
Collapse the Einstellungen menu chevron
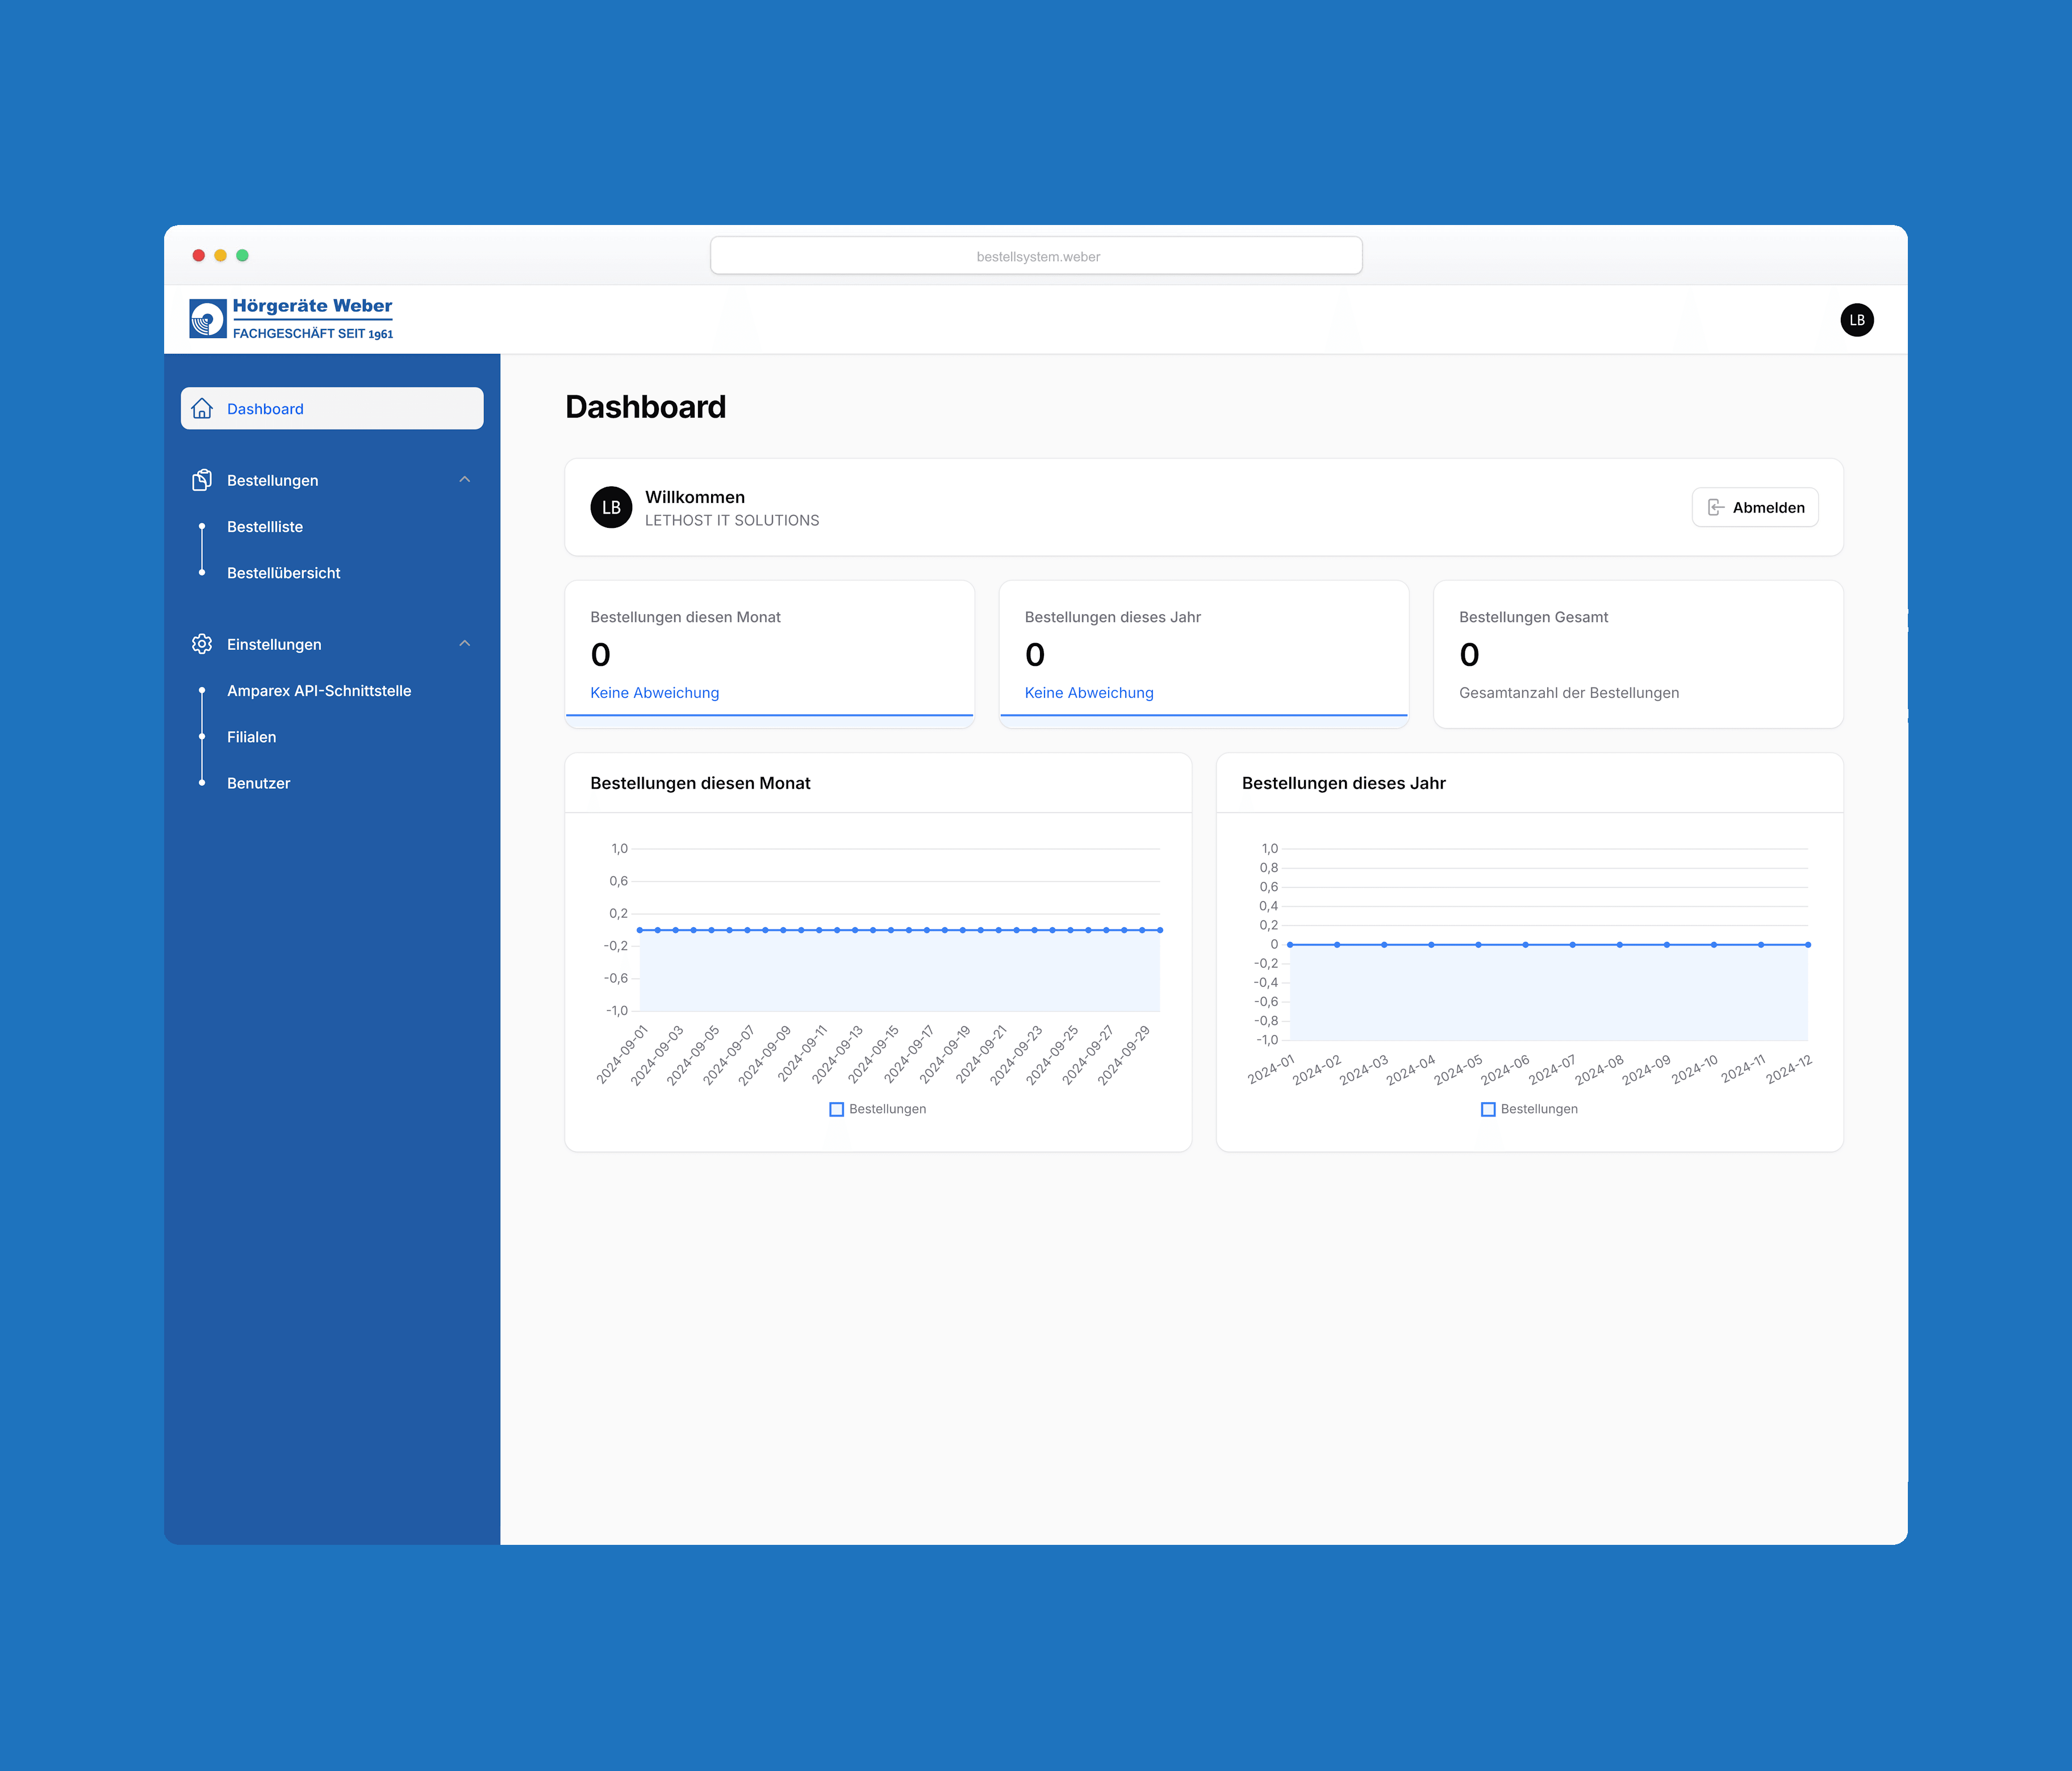464,643
